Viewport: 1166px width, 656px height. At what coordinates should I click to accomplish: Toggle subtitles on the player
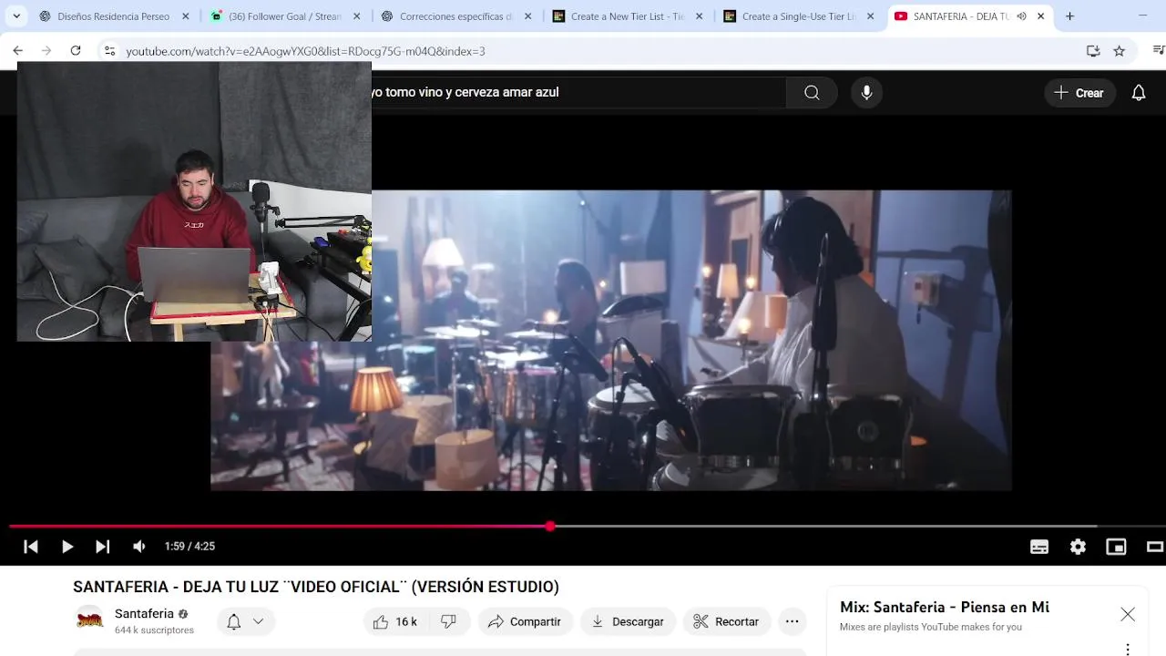coord(1039,547)
